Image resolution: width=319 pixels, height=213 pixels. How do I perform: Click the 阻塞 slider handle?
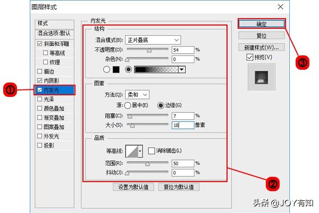tap(130, 117)
